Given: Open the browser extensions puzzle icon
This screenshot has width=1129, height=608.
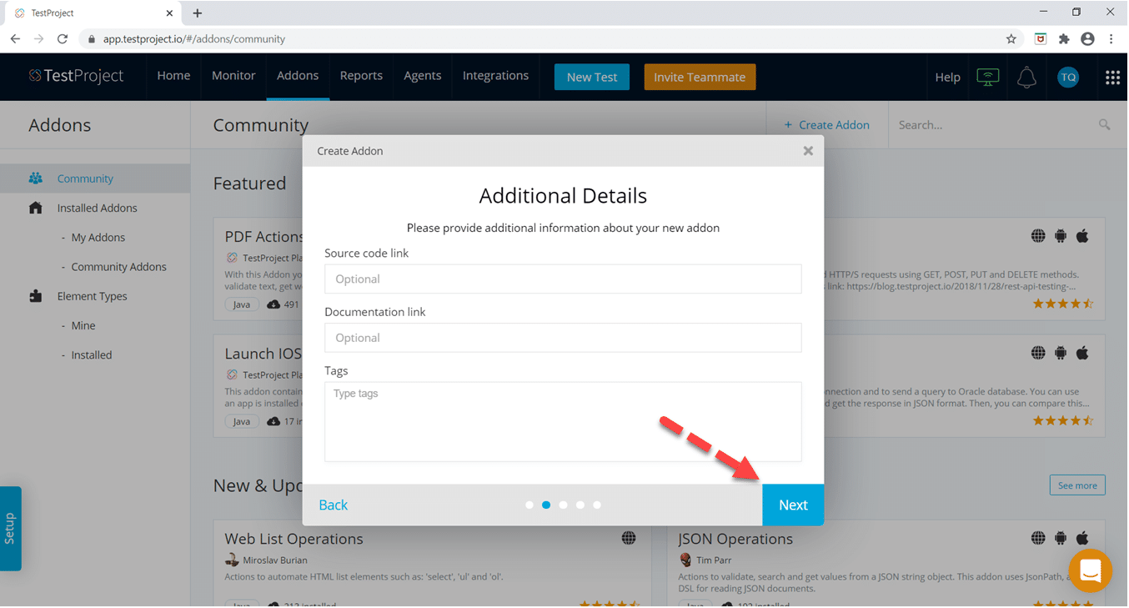Looking at the screenshot, I should [x=1064, y=38].
